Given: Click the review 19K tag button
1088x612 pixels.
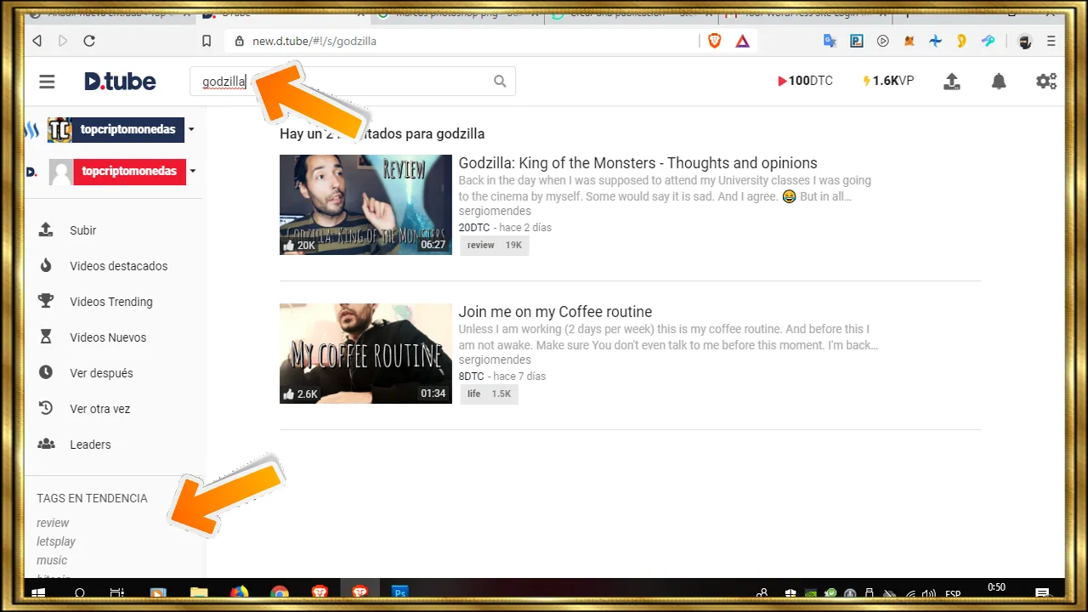Looking at the screenshot, I should [495, 245].
